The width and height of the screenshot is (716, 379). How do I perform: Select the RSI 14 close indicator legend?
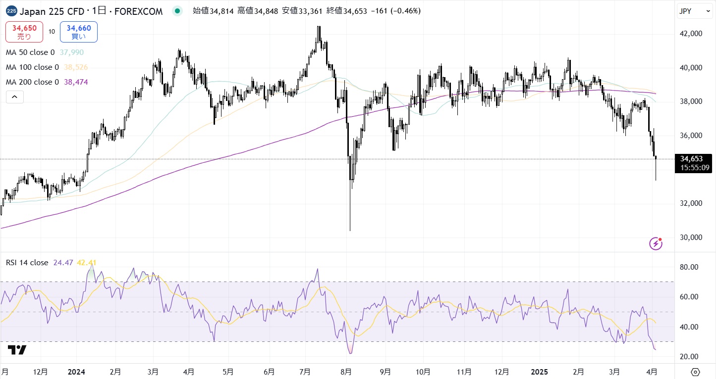coord(27,263)
